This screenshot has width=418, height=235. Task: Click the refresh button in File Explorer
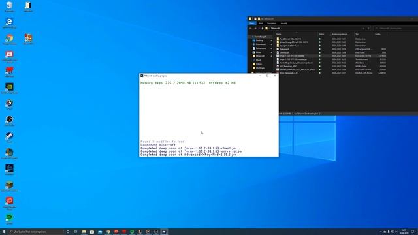tap(368, 28)
